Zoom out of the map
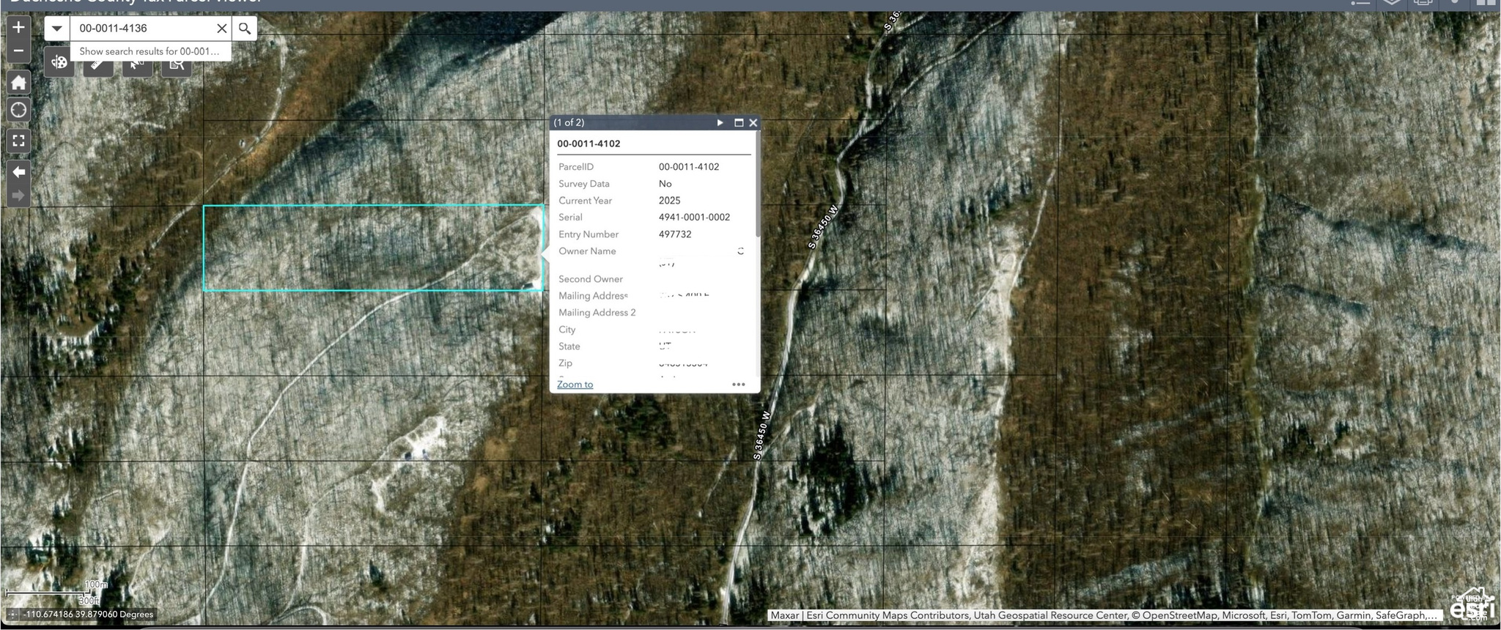Screen dimensions: 1501x630 pyautogui.click(x=18, y=51)
